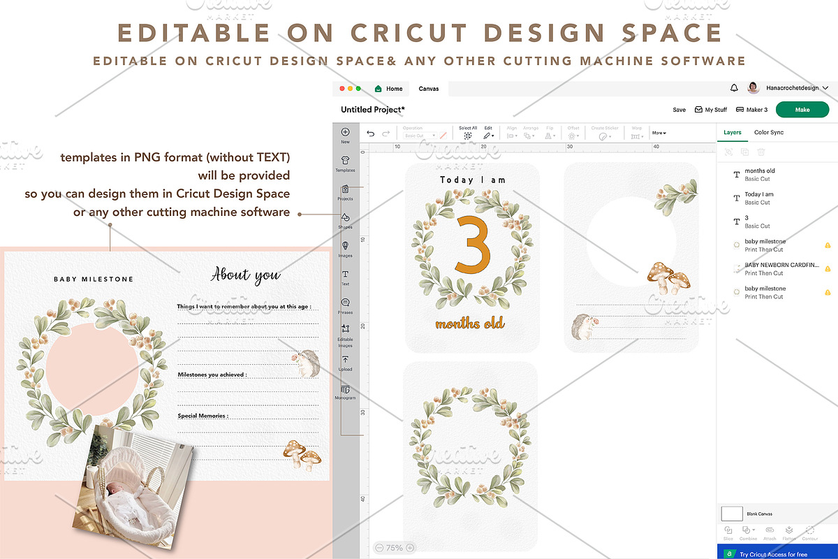This screenshot has height=559, width=838.
Task: Click the Group icon in Layers panel
Action: tap(728, 152)
